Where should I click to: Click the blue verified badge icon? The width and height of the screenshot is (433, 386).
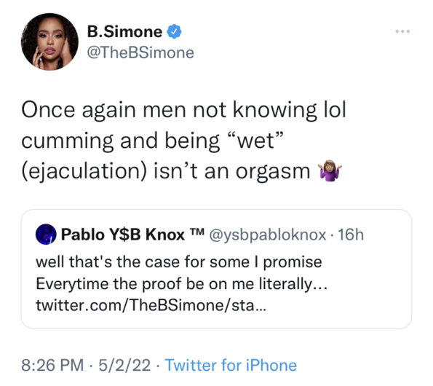pyautogui.click(x=174, y=31)
